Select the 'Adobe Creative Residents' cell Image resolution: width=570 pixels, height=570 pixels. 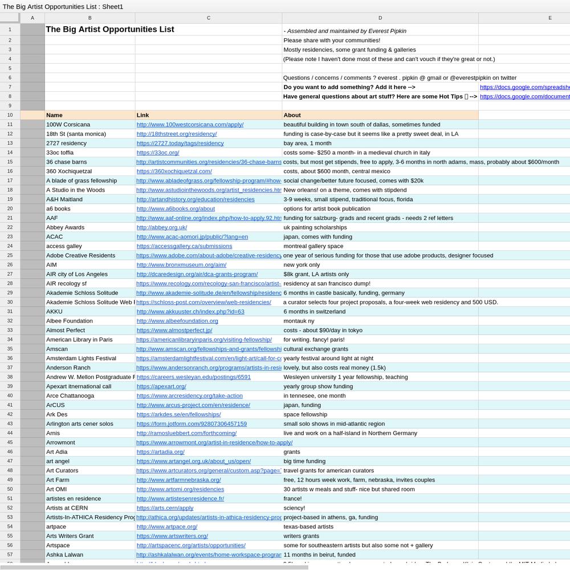[x=90, y=255]
